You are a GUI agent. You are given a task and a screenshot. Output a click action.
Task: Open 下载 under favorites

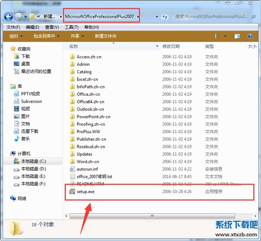(x=25, y=56)
